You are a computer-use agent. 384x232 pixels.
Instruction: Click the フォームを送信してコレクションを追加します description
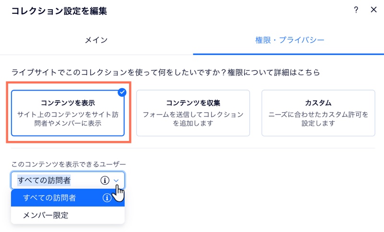(193, 119)
